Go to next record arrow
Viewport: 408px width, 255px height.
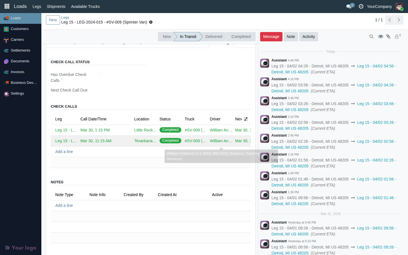point(399,20)
